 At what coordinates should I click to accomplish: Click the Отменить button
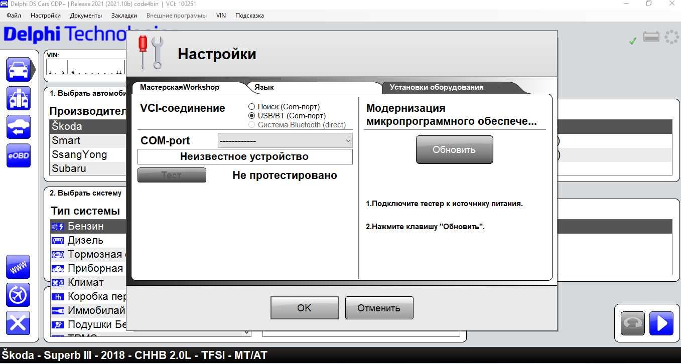pos(379,308)
